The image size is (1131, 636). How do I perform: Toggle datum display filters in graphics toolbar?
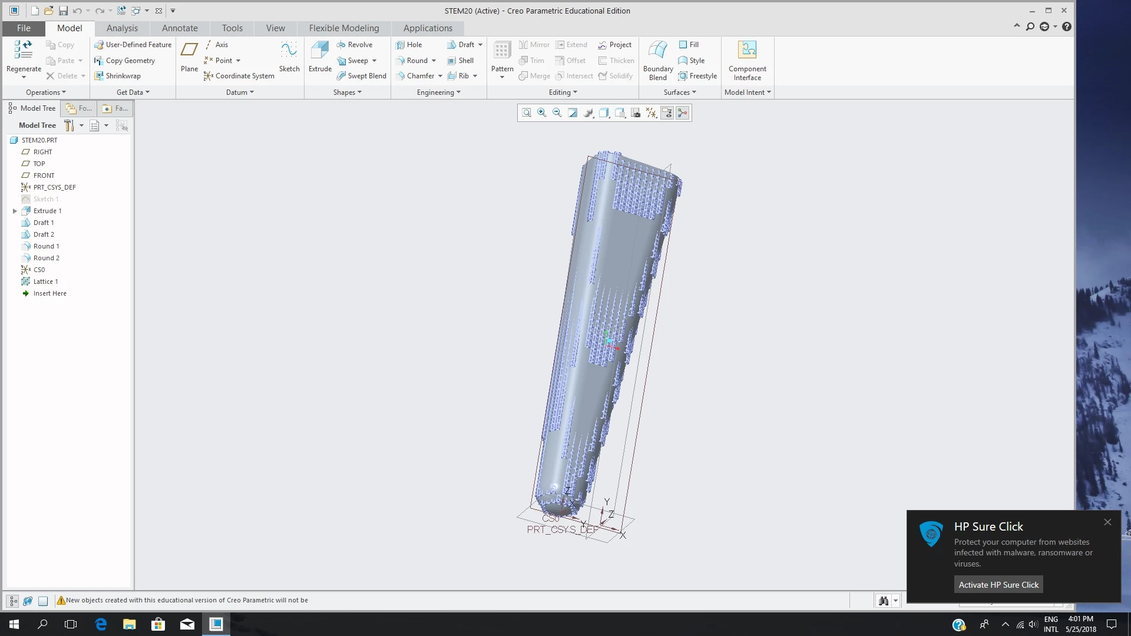pyautogui.click(x=651, y=113)
